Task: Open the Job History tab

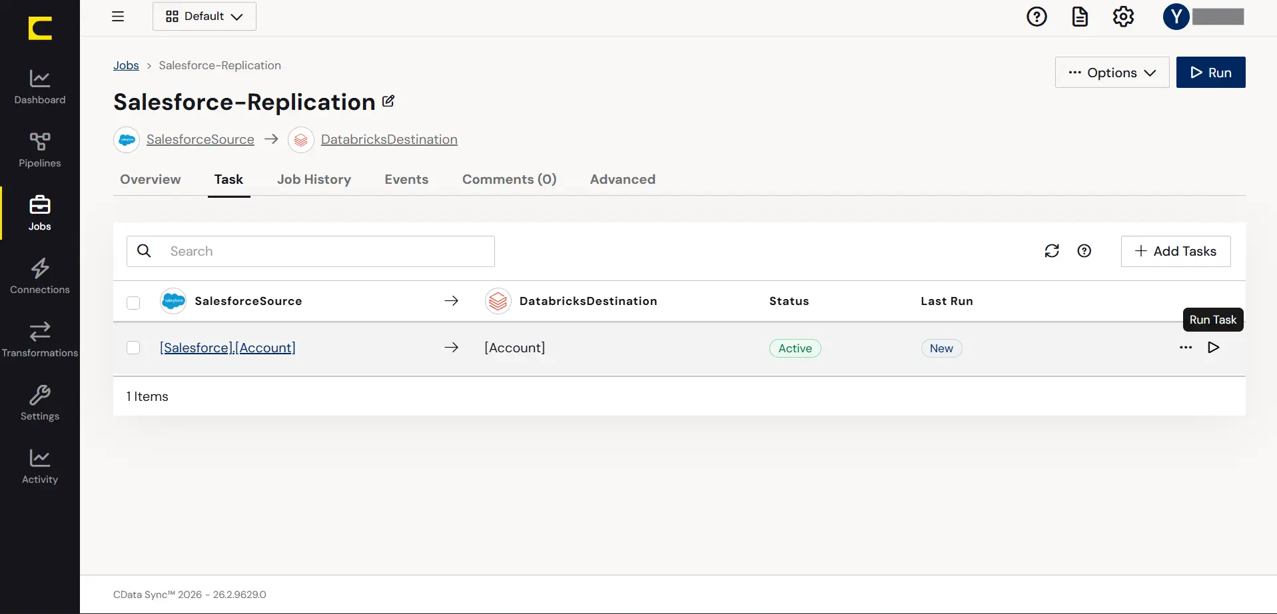Action: [x=314, y=179]
